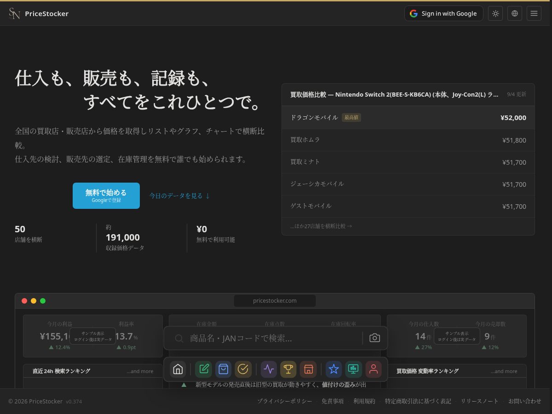Click …ほか27店舗を横断比較 link
Image resolution: width=552 pixels, height=414 pixels.
point(321,226)
